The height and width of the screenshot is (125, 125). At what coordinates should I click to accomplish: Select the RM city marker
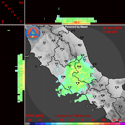tap(63, 78)
